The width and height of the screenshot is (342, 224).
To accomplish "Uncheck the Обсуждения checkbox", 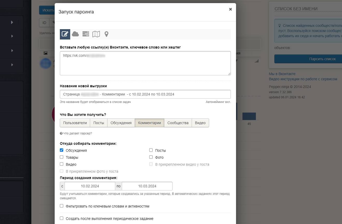I will click(x=62, y=150).
